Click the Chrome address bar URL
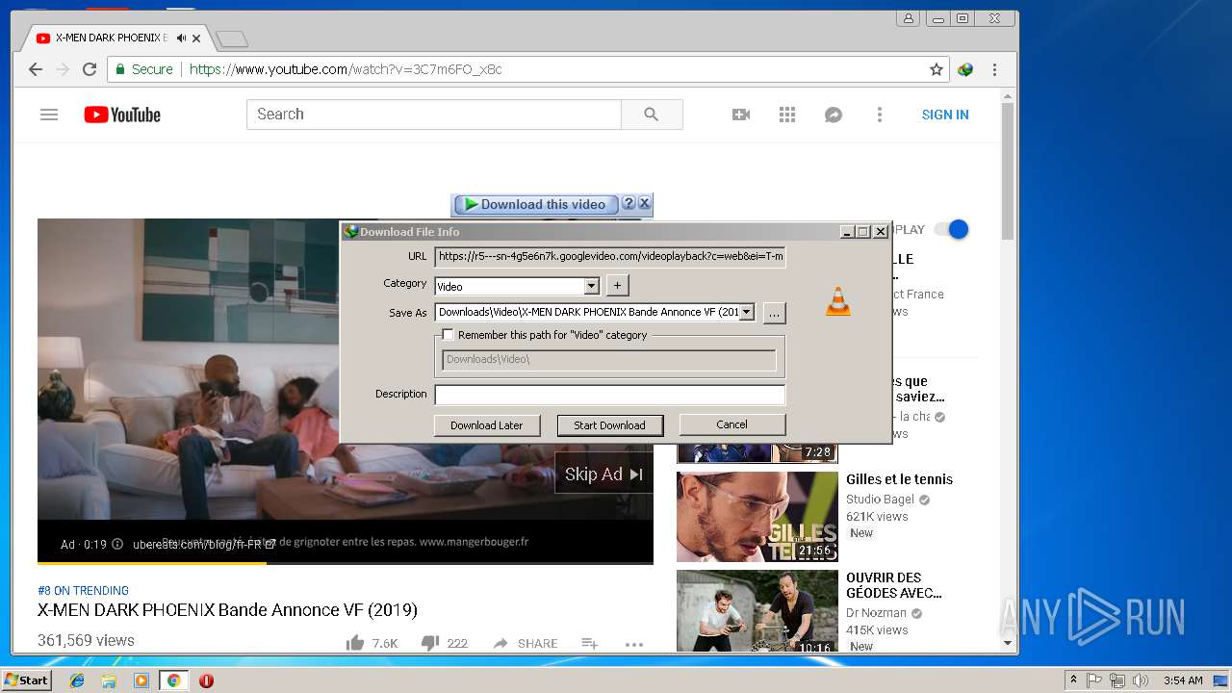 coord(346,69)
